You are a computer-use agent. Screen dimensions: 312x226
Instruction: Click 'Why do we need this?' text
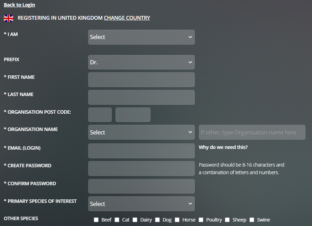[223, 147]
